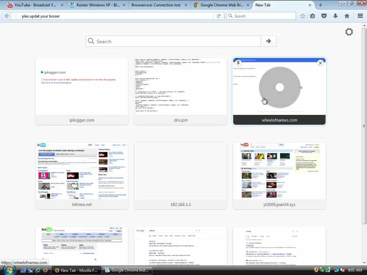Close the Browservice Connection lost tab
Viewport: 367px width, 275px height.
186,5
